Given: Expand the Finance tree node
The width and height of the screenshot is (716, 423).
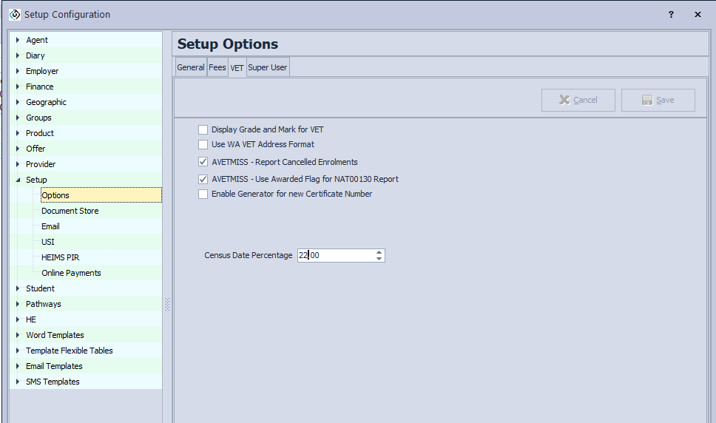Looking at the screenshot, I should tap(18, 87).
